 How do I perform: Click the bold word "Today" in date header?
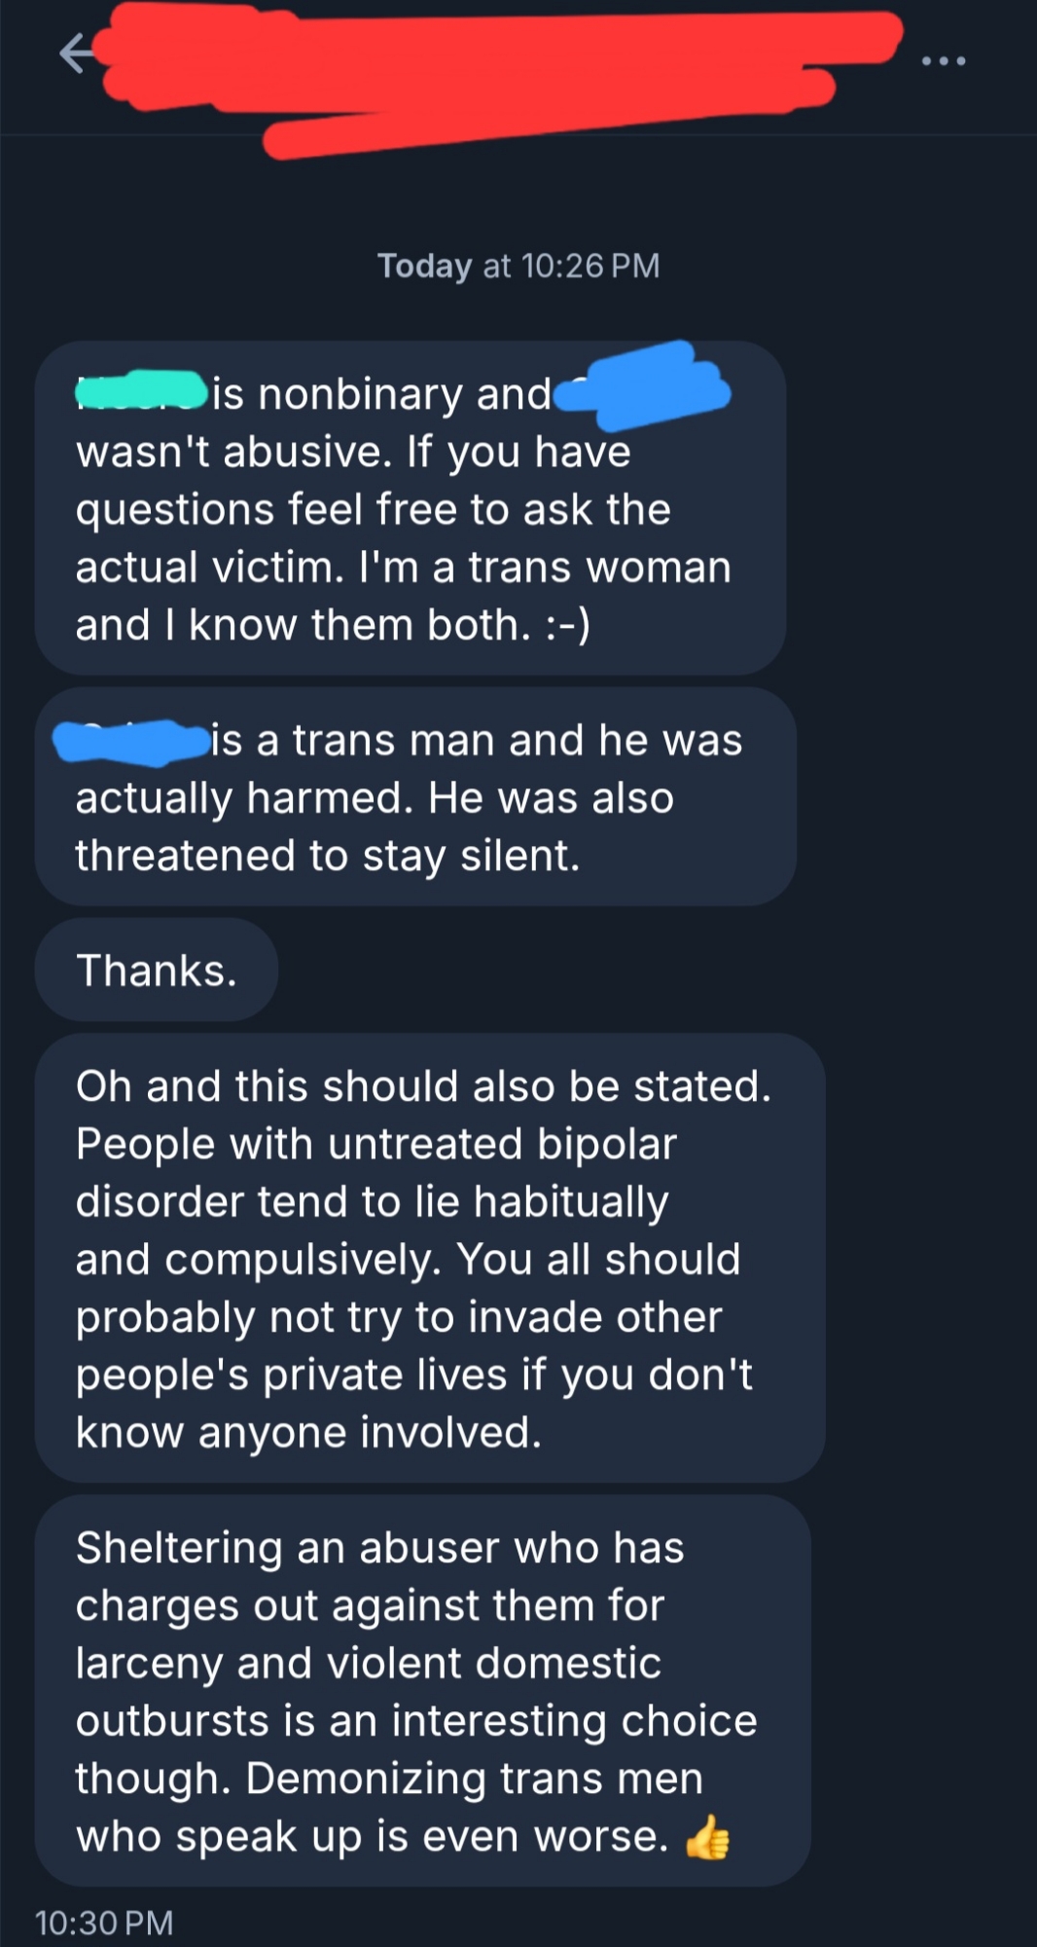coord(424,266)
